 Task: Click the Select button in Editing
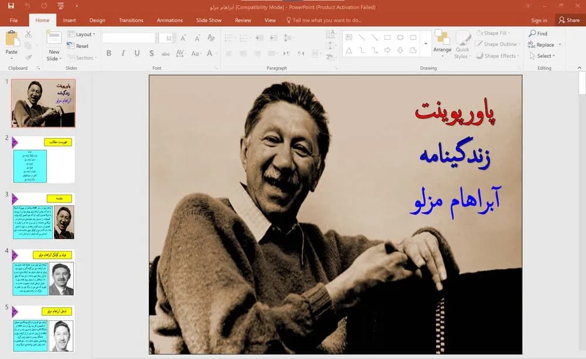(542, 56)
